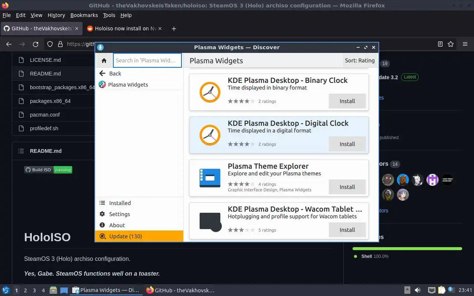Click the Shell language bar on GitHub
474x296 pixels.
tap(407, 249)
